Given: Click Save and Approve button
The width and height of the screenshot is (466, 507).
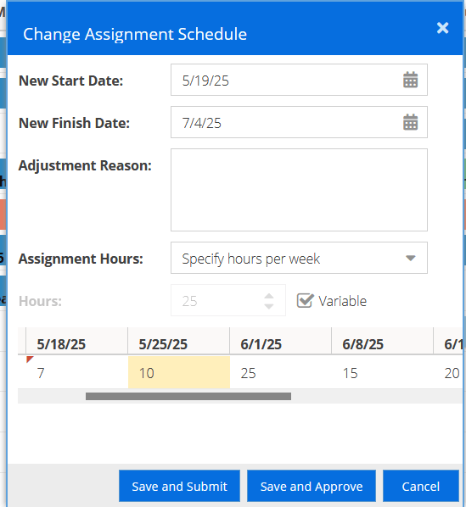Looking at the screenshot, I should click(312, 486).
